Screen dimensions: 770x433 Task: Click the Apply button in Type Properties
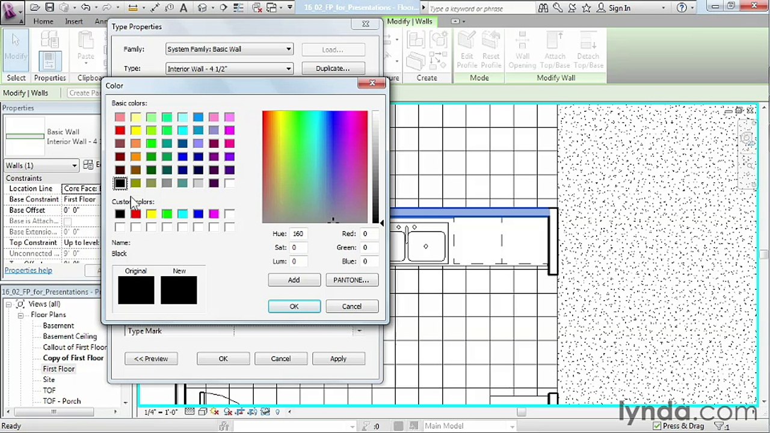click(x=338, y=358)
